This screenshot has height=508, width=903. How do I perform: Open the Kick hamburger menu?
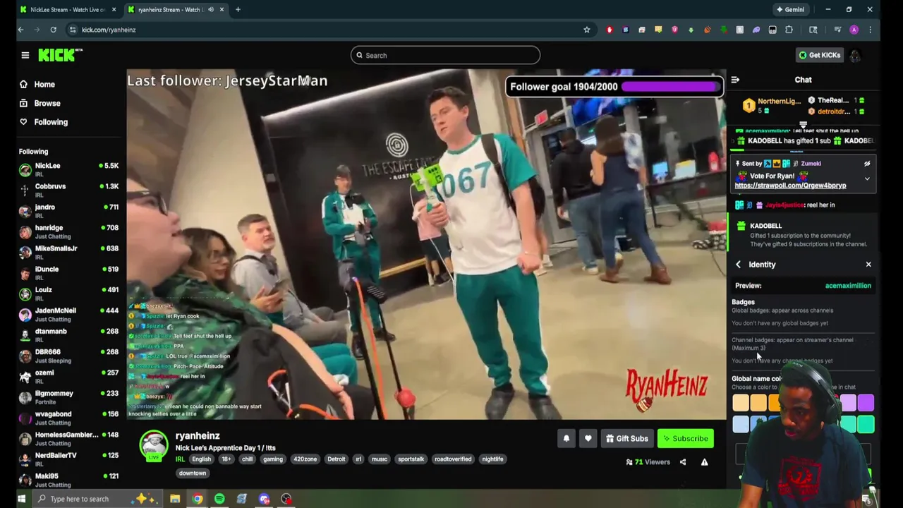click(25, 55)
